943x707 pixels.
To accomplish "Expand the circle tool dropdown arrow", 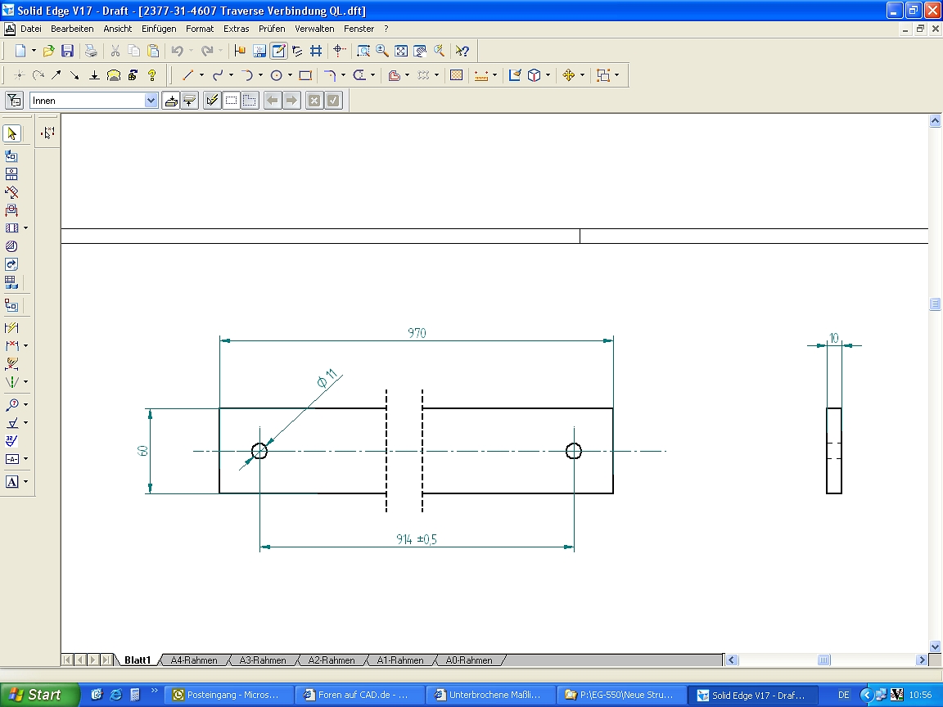I will (290, 75).
